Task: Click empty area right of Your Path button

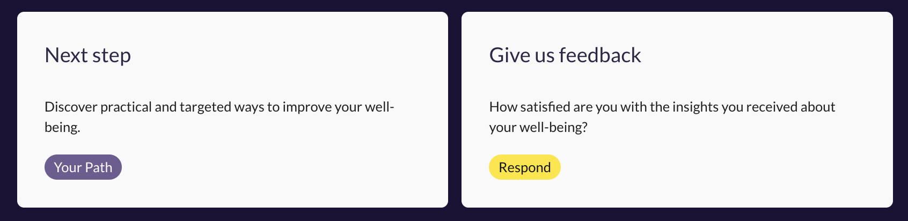Action: (x=268, y=167)
